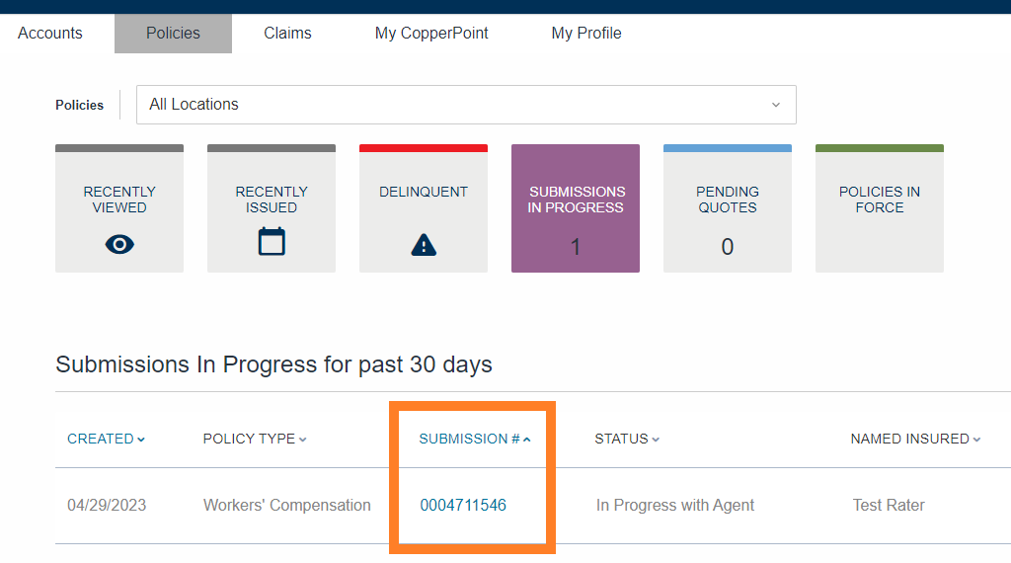
Task: Click the ascending arrow beside Submission #
Action: point(527,440)
